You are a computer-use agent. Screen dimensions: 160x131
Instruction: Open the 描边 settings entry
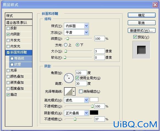click(x=14, y=95)
